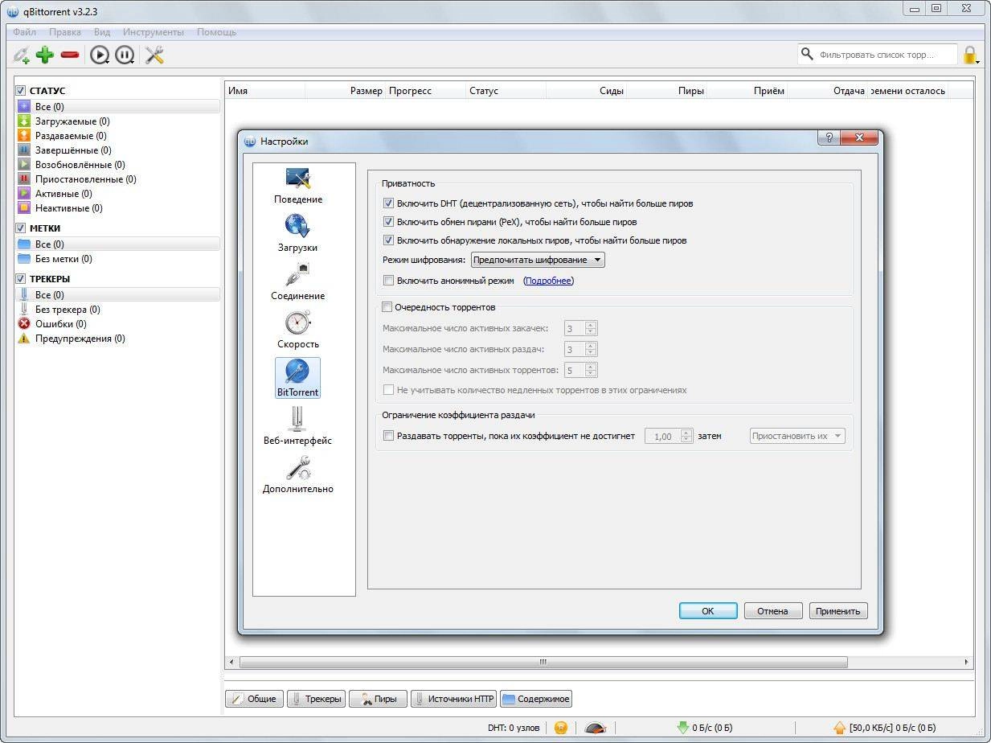This screenshot has height=743, width=991.
Task: Click the settings dialog help question button
Action: point(829,138)
